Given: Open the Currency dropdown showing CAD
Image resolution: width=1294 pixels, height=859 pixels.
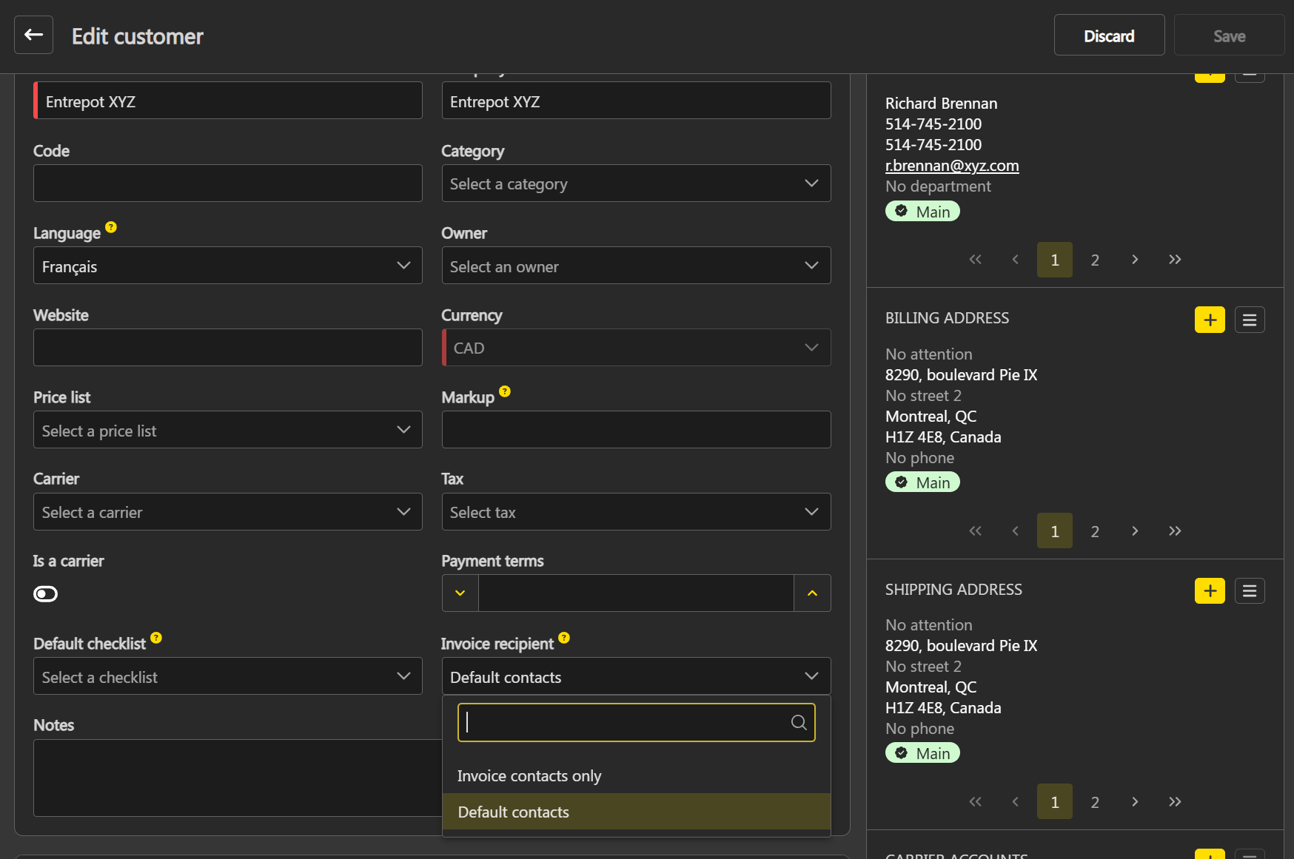Looking at the screenshot, I should pos(636,348).
